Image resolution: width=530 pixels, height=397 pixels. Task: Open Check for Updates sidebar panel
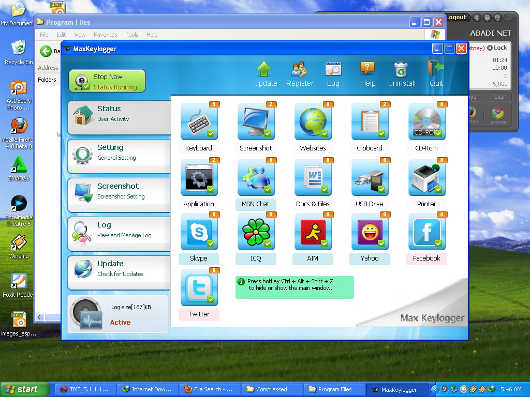tap(119, 273)
